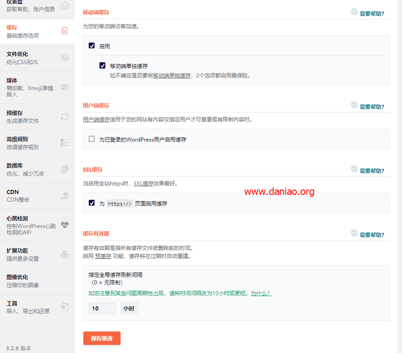Go to CDN整合 tab
This screenshot has height=353, width=402.
pyautogui.click(x=38, y=196)
